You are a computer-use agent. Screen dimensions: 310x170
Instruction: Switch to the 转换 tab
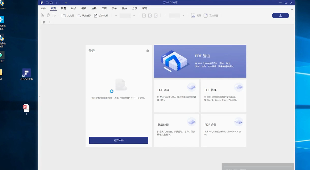coord(74,8)
